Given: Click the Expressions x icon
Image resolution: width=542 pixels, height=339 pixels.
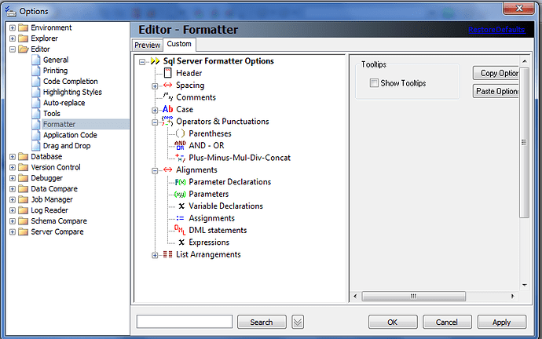Looking at the screenshot, I should tap(181, 242).
